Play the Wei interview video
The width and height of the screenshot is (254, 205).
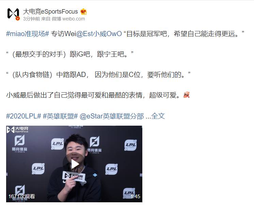point(74,164)
